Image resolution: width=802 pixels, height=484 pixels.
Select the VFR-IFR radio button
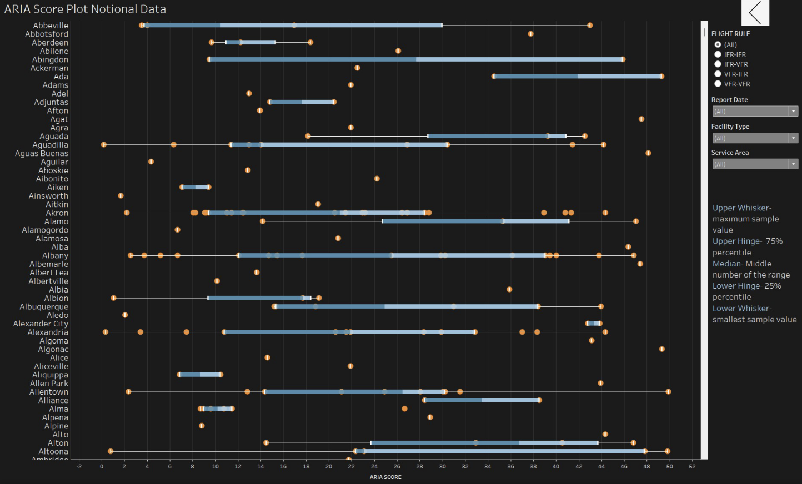point(718,74)
